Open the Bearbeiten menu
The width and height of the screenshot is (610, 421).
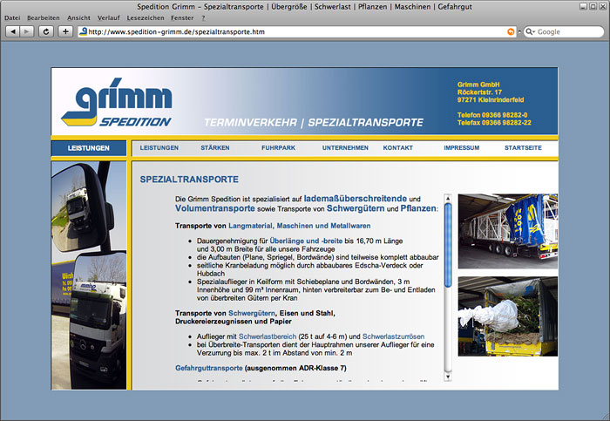tap(44, 18)
